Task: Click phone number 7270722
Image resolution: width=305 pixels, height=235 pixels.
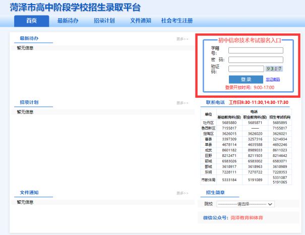Action: 255,172
